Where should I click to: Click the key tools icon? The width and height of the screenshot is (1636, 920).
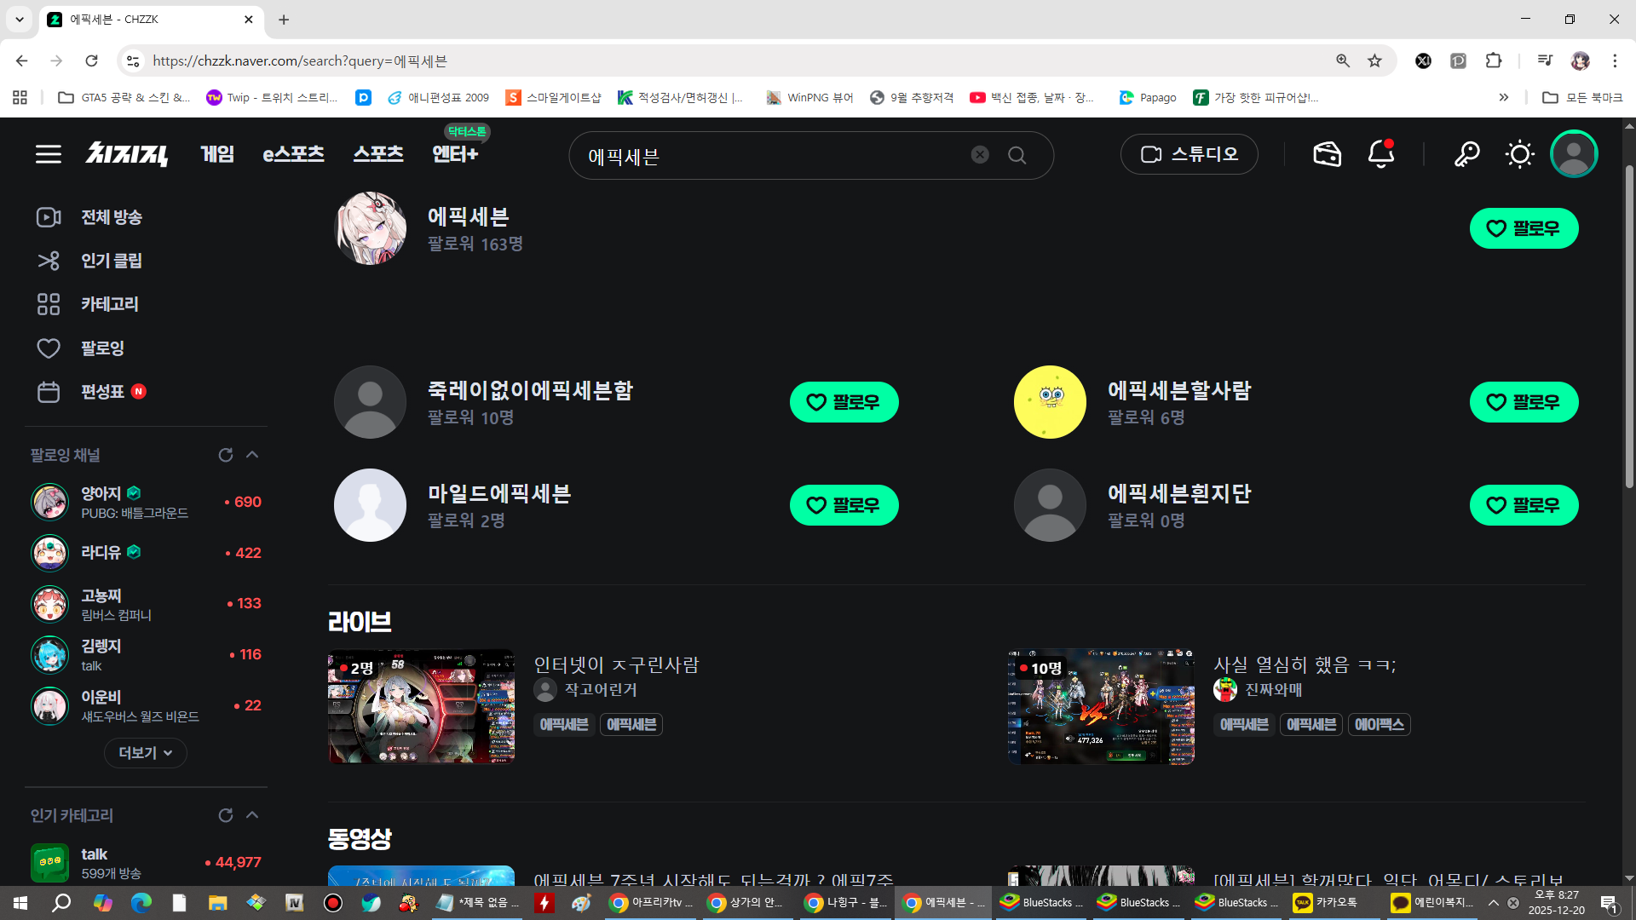[1466, 154]
